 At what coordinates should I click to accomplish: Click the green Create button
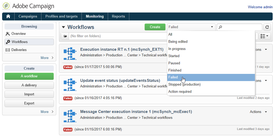[155, 27]
